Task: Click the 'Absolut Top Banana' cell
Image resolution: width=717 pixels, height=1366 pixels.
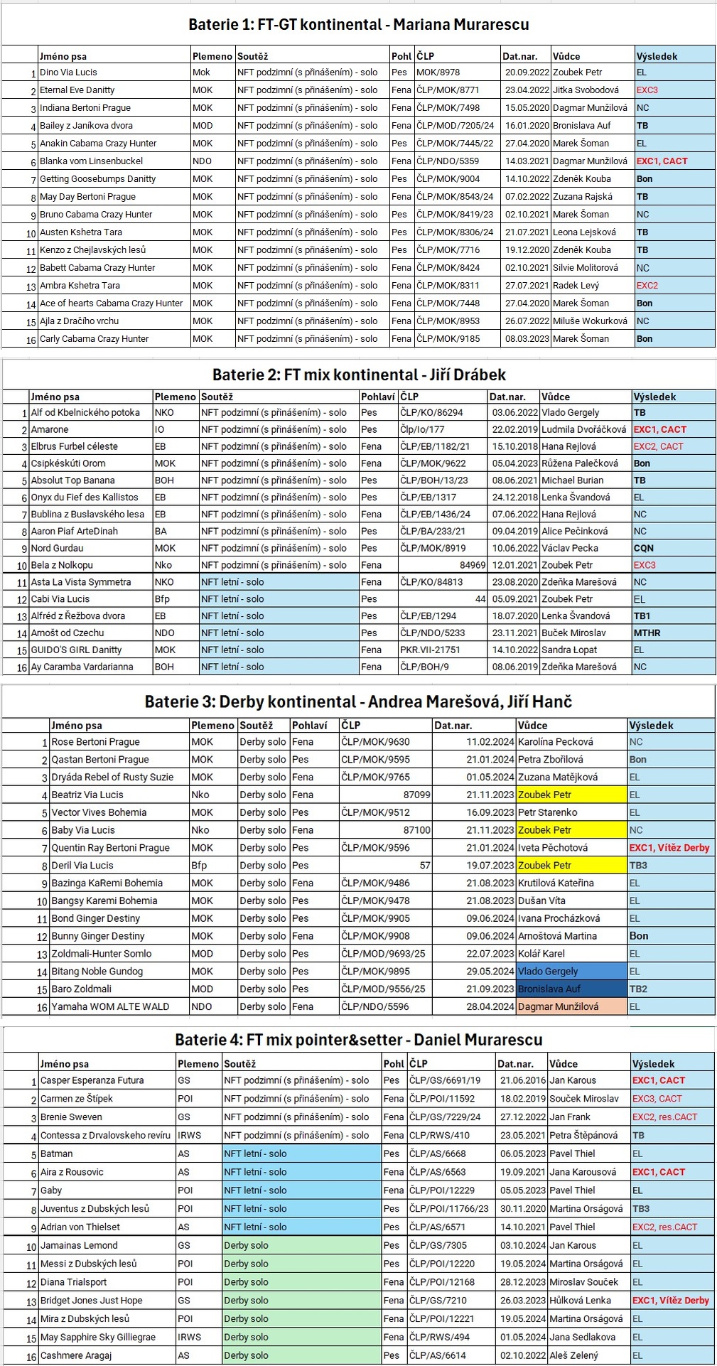Action: tap(90, 480)
